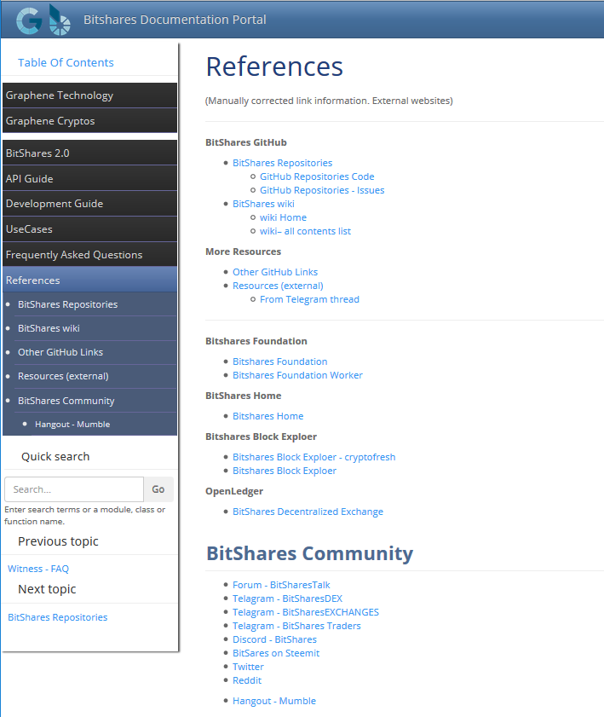Open Bitshares Block Exploer - cryptofresh link

(314, 457)
